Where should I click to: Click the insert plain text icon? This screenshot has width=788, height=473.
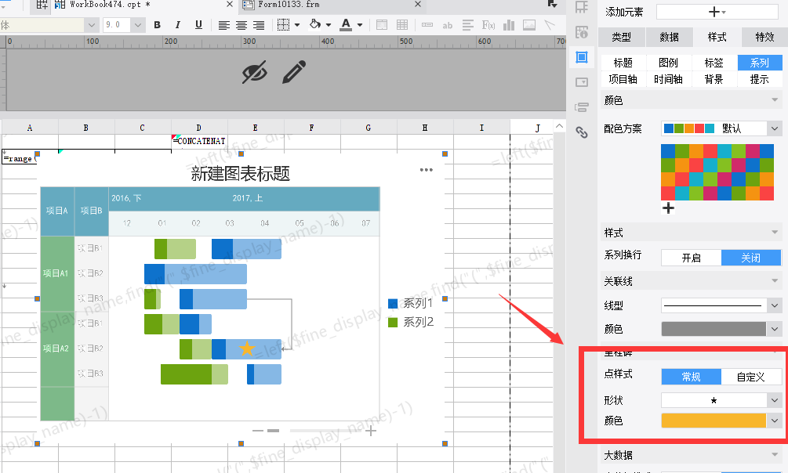point(427,24)
